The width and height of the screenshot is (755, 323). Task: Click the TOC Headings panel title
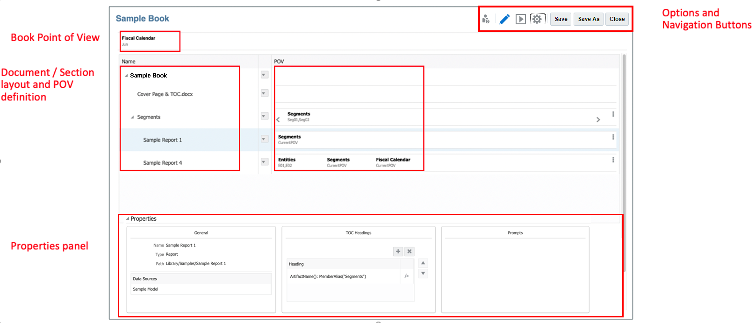359,233
